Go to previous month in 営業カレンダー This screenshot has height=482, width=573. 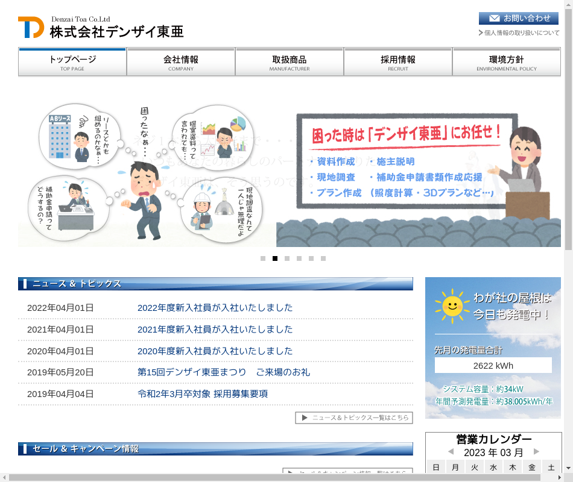[451, 452]
